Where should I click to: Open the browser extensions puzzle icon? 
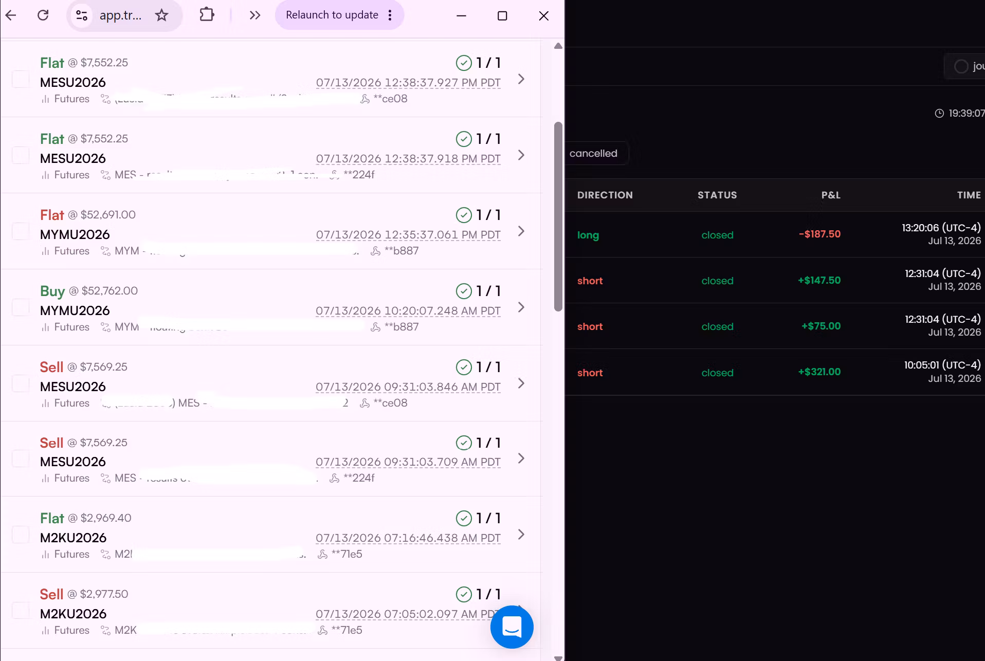(x=207, y=15)
